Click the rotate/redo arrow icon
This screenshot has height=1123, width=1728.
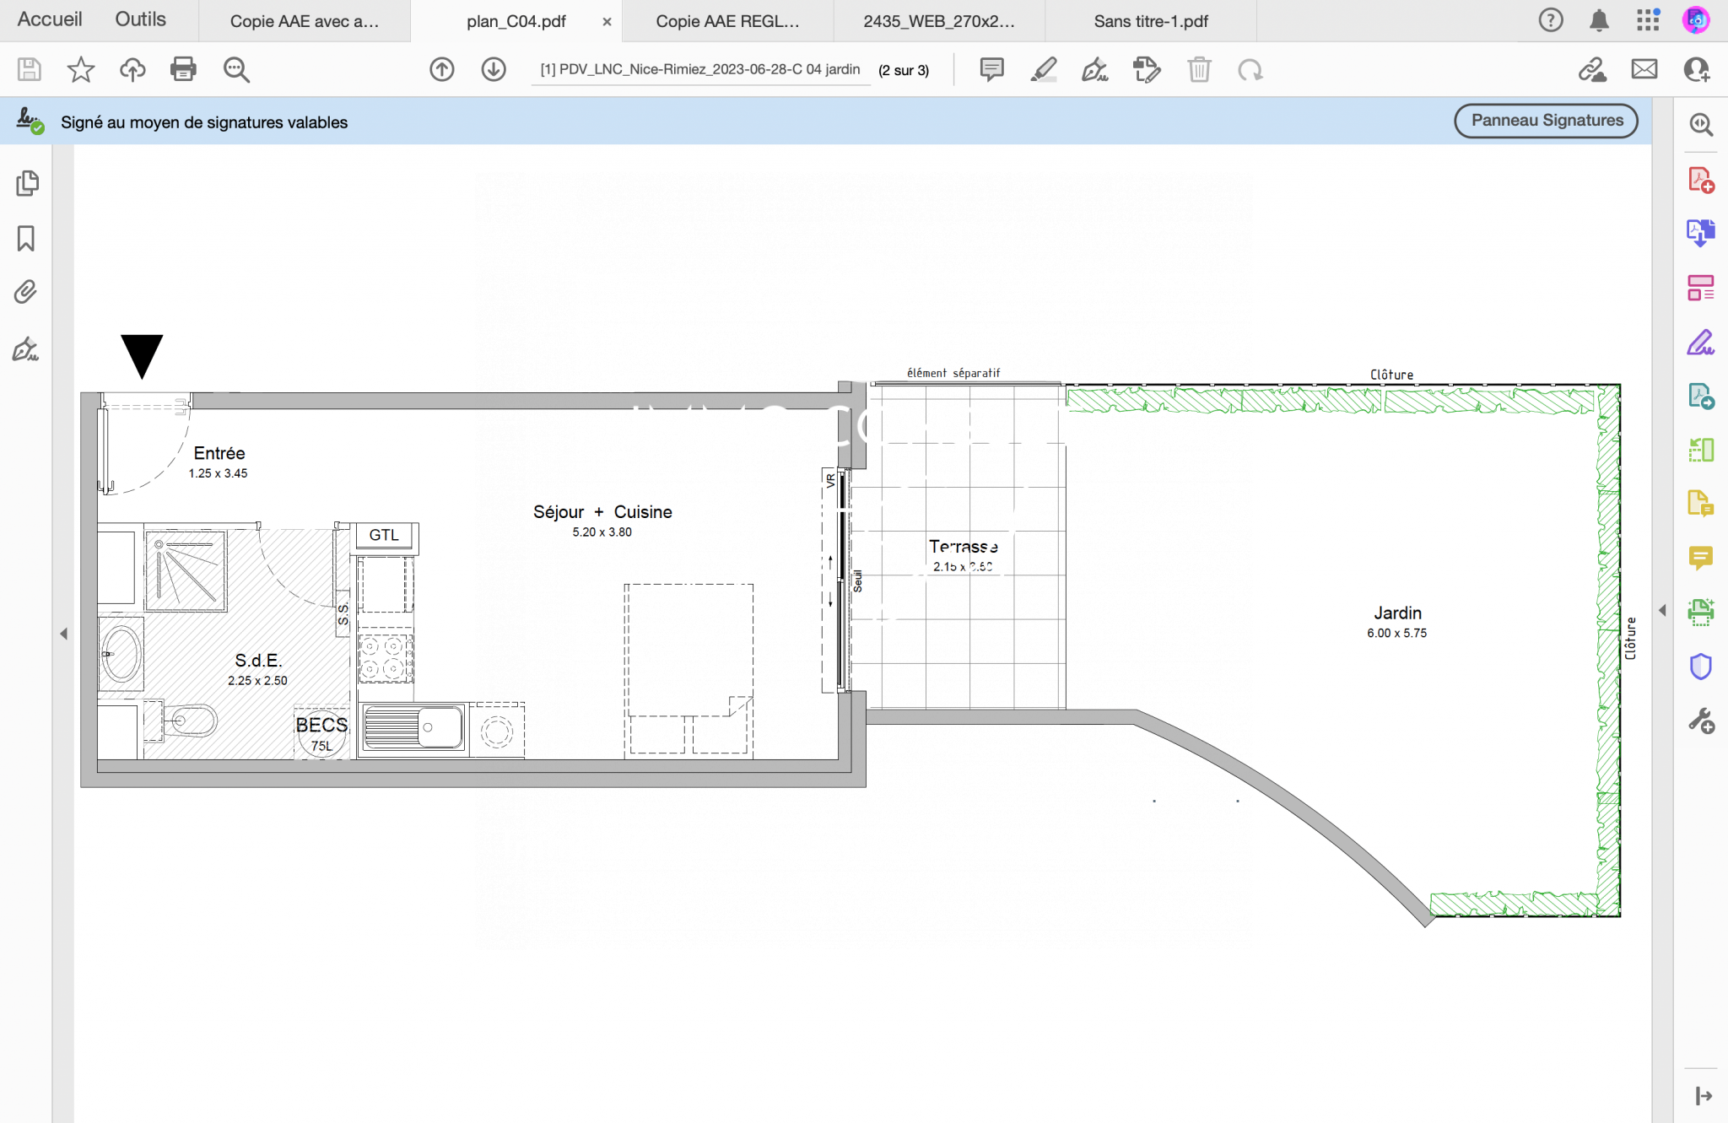click(1250, 69)
